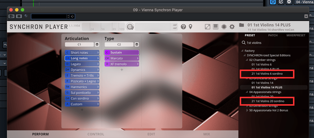The height and width of the screenshot is (138, 314).
Task: Add a new Type slot with plus
Action: pyautogui.click(x=121, y=70)
